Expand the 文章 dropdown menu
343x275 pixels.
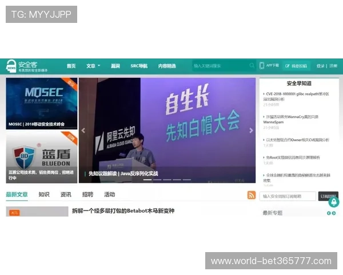click(93, 66)
